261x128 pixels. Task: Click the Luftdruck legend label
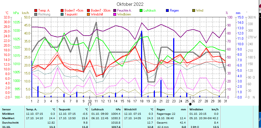click(150, 10)
